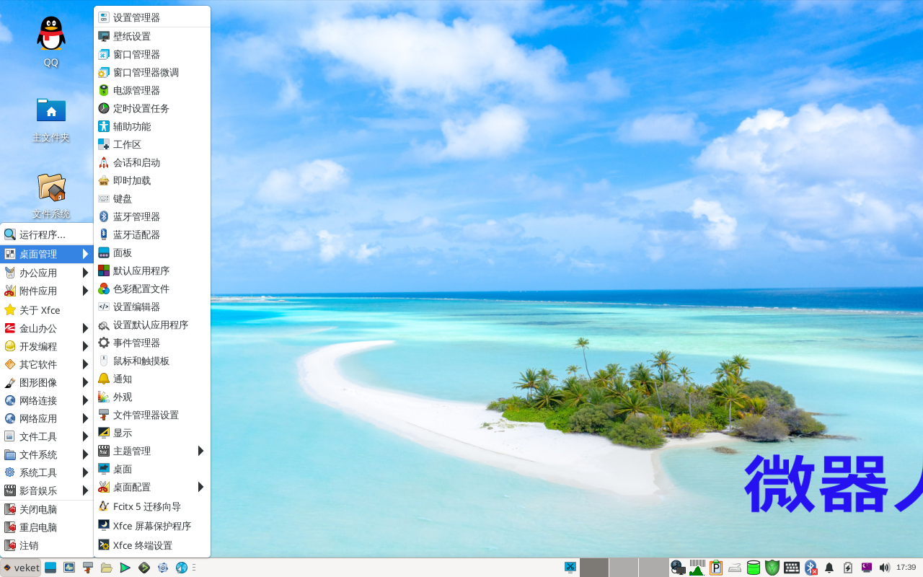Open Xfce 屏幕保护程序 settings
The image size is (923, 577).
[x=152, y=526]
